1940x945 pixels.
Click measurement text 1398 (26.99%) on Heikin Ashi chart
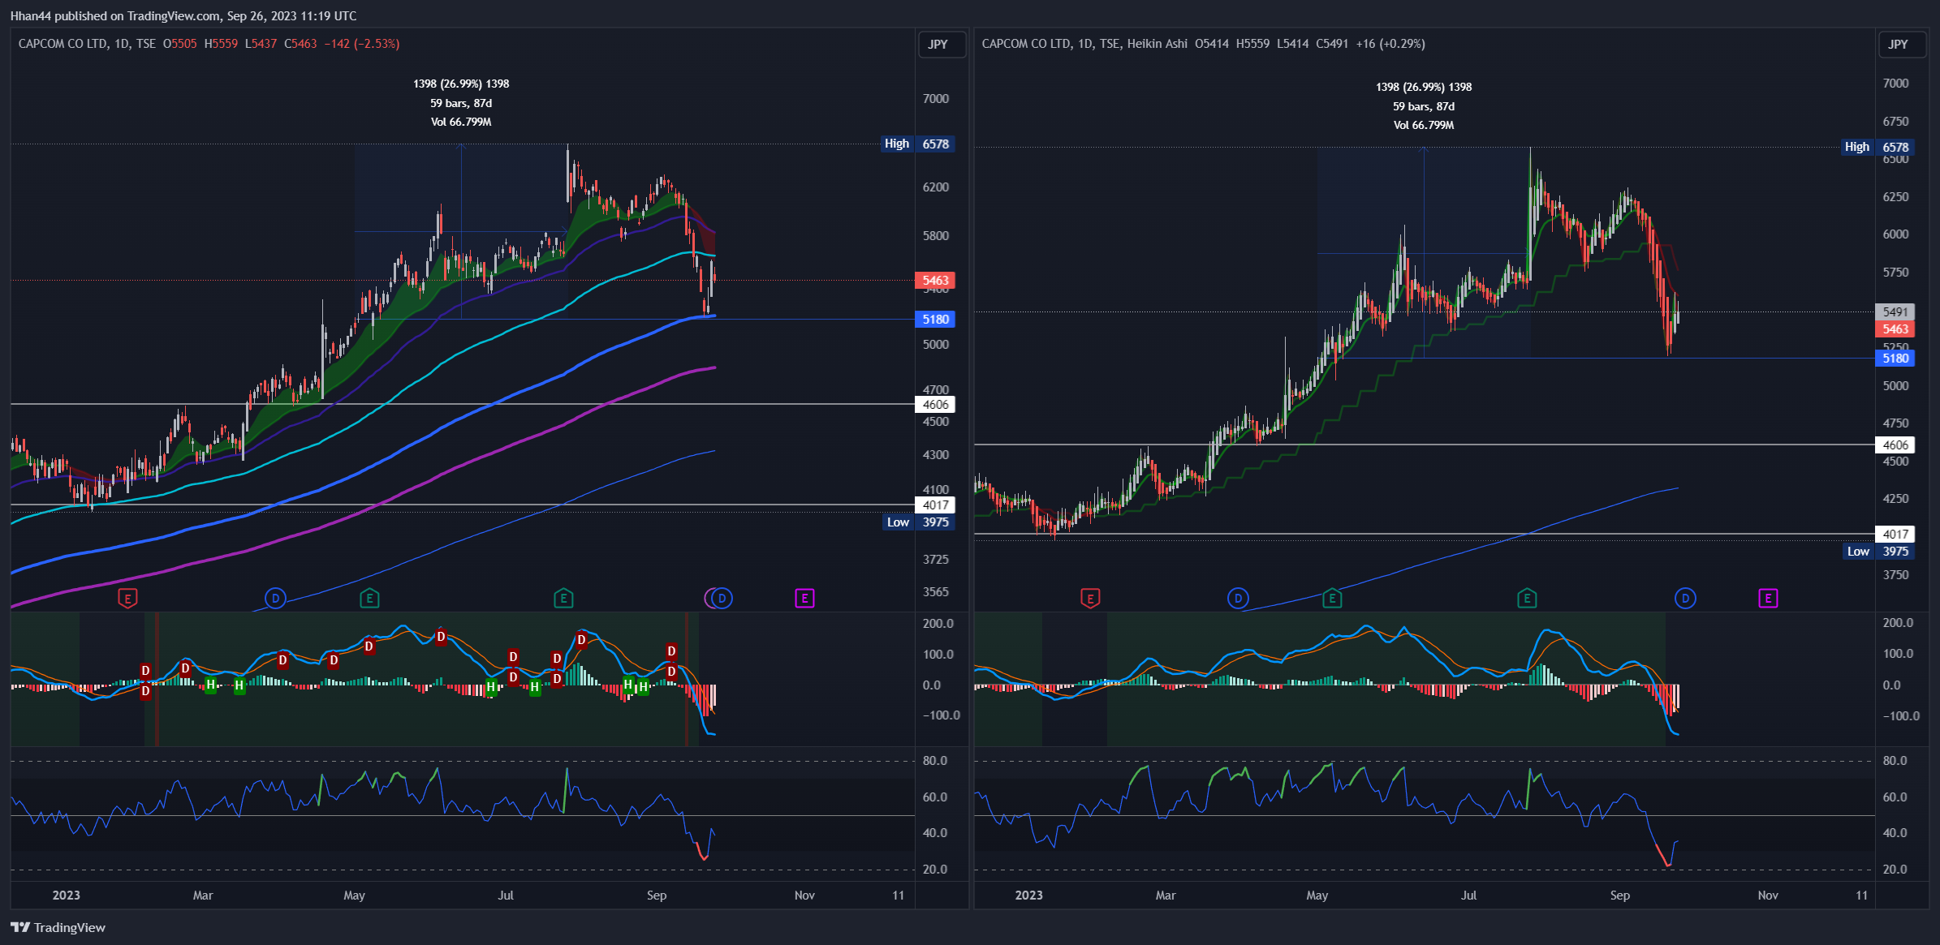click(x=1424, y=87)
